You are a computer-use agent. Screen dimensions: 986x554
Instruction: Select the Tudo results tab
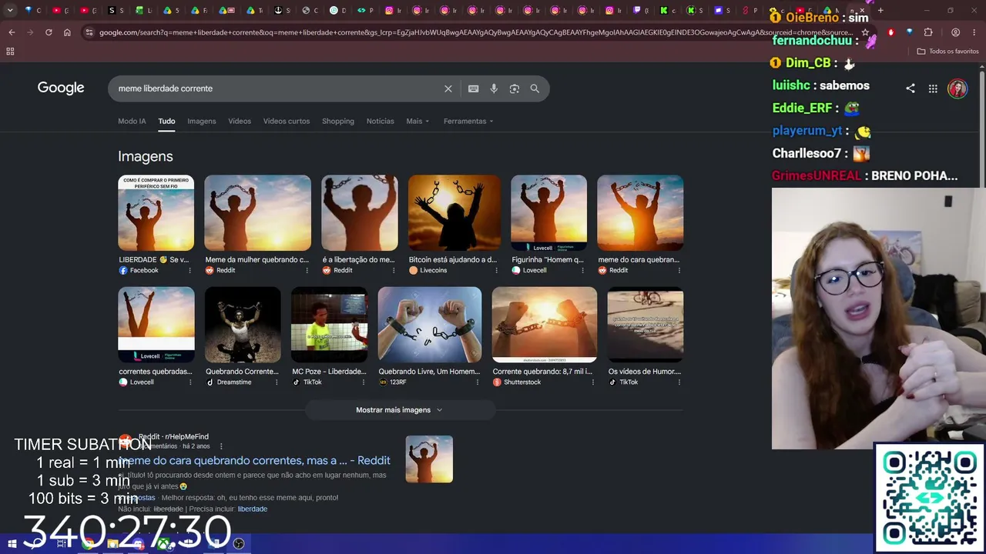click(x=166, y=121)
